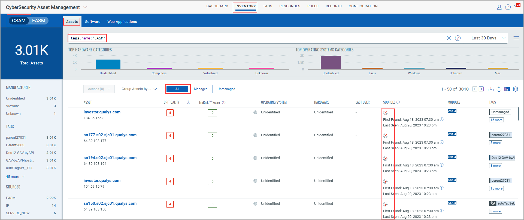This screenshot has height=220, width=524.
Task: Expand 15 more tags for 184.85.155.8 row
Action: [x=496, y=120]
